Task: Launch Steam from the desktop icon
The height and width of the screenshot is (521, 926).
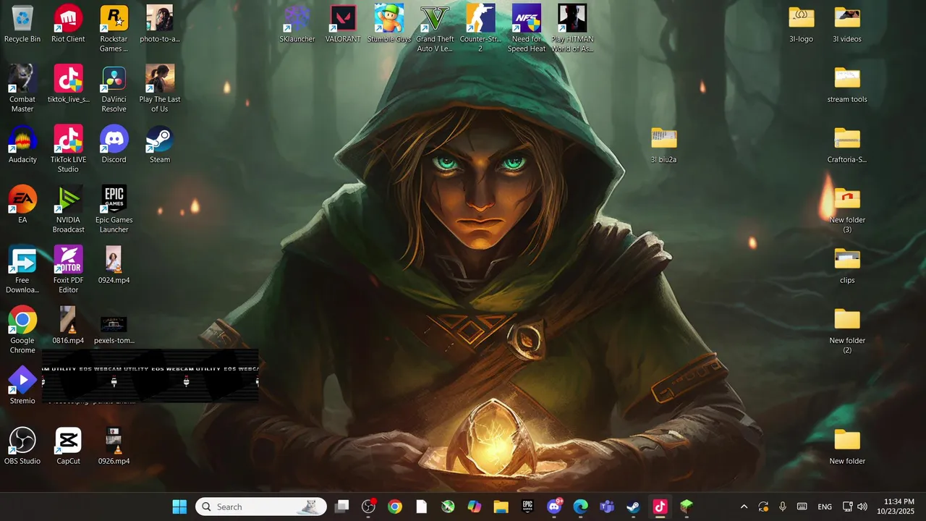Action: tap(159, 144)
